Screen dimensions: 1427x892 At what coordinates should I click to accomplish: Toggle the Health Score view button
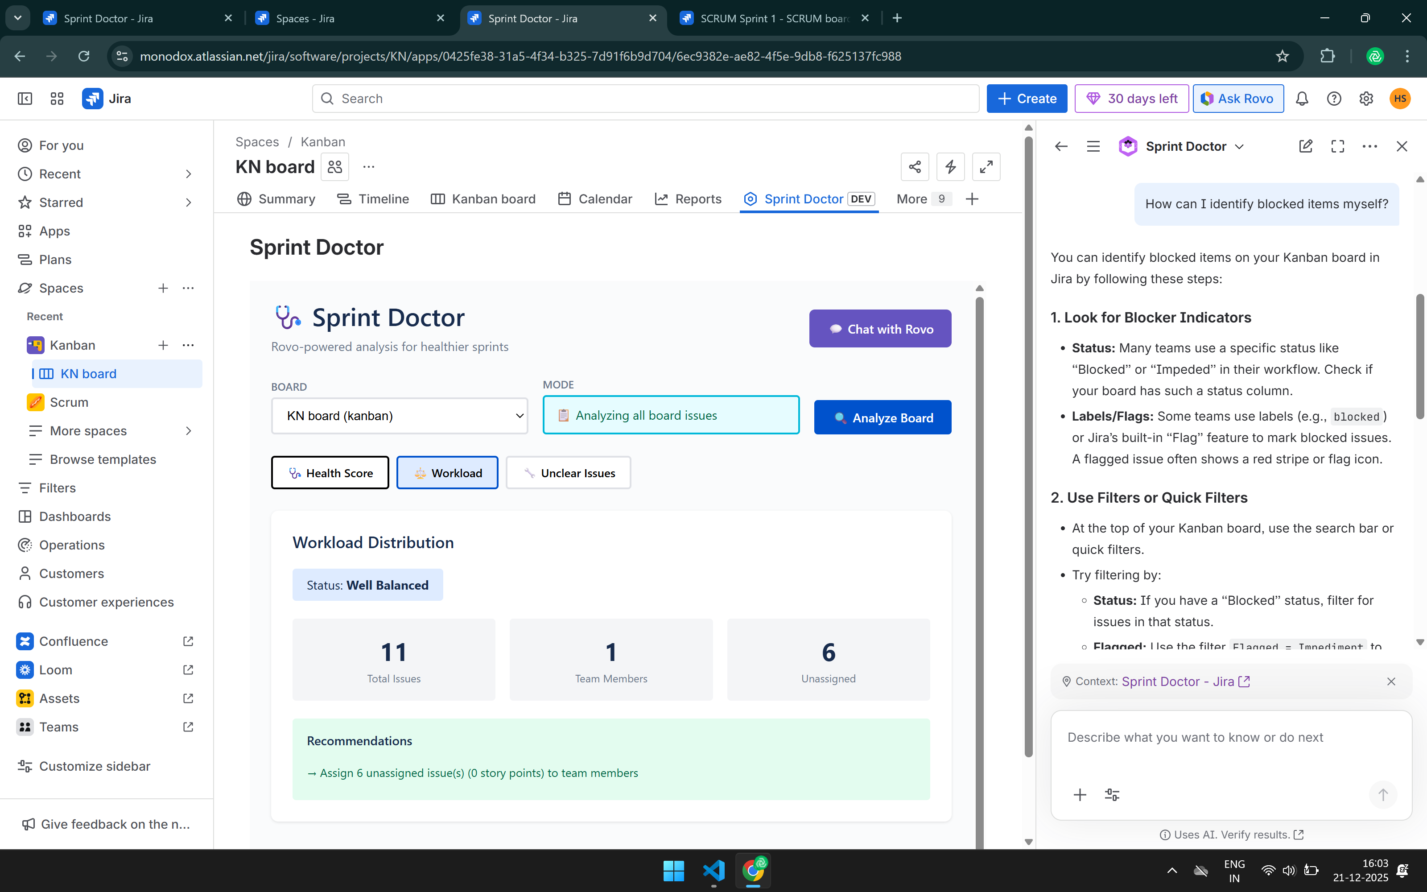[330, 473]
